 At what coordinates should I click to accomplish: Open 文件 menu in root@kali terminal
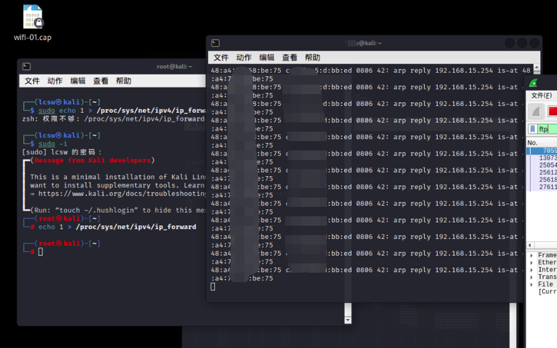pyautogui.click(x=32, y=81)
